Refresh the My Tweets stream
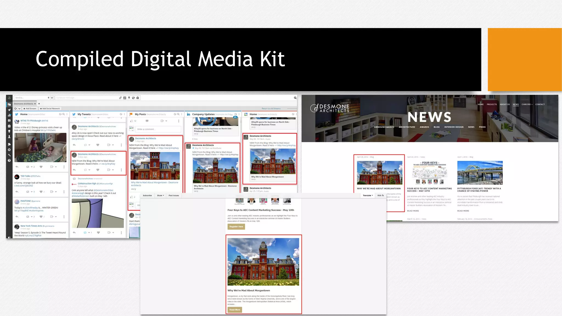Viewport: 562px width, 316px height. tap(121, 114)
